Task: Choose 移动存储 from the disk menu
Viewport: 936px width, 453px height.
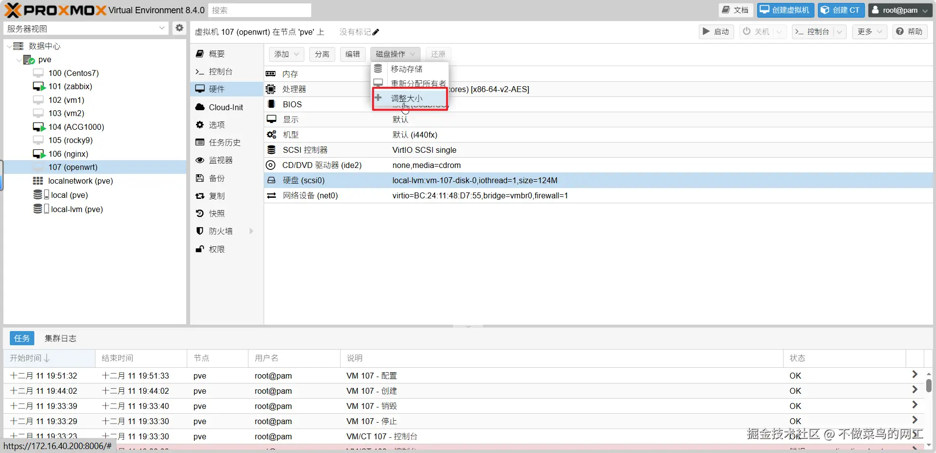Action: coord(410,69)
